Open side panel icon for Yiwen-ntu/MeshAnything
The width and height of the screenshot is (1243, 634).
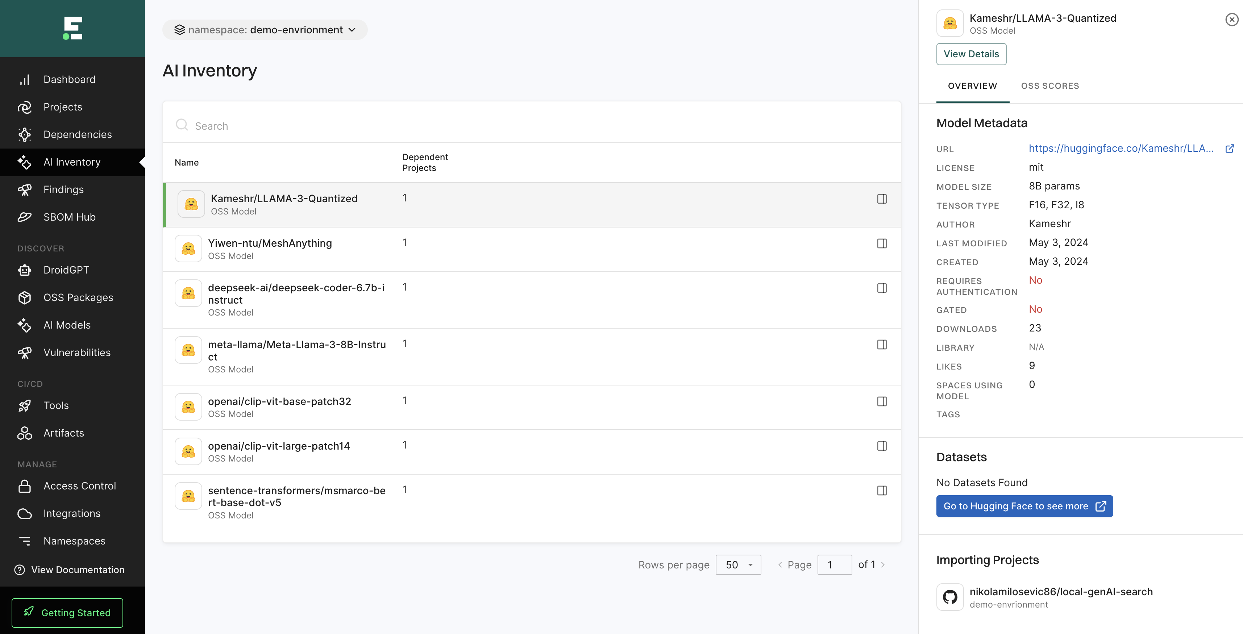[882, 244]
